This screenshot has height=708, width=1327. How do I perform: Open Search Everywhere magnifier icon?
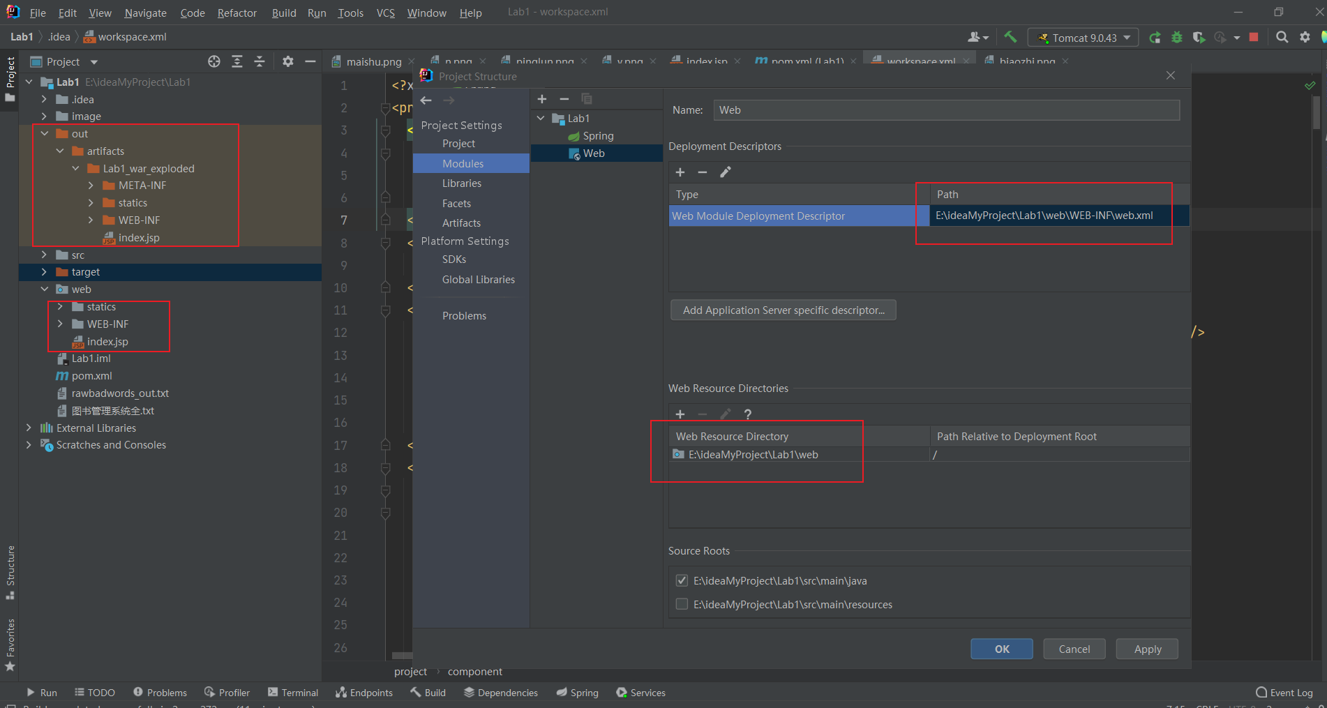(1282, 37)
